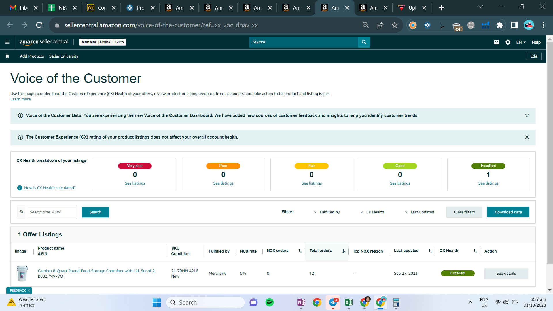The width and height of the screenshot is (553, 311).
Task: Open a new browser tab
Action: 441,8
